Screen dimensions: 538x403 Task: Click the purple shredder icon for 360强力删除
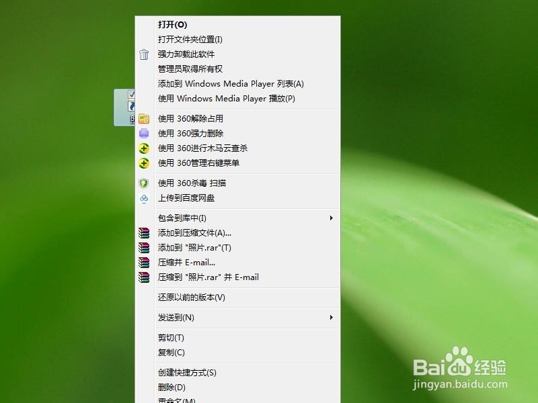pos(144,133)
